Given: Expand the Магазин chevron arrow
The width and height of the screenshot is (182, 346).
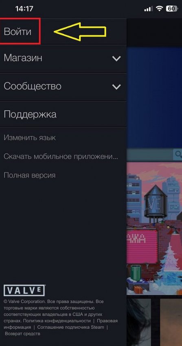Looking at the screenshot, I should 116,59.
